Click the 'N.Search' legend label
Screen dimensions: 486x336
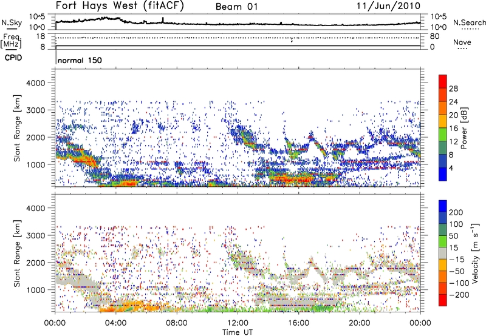coord(469,22)
